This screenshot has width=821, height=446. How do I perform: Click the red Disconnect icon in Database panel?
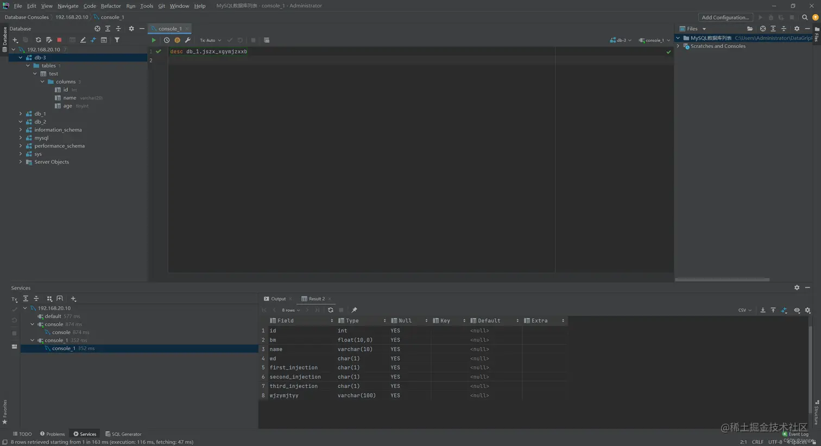59,40
